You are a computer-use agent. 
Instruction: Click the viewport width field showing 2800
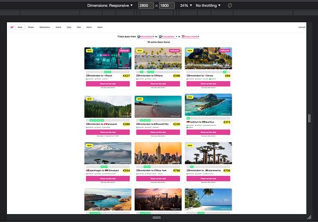pyautogui.click(x=146, y=5)
